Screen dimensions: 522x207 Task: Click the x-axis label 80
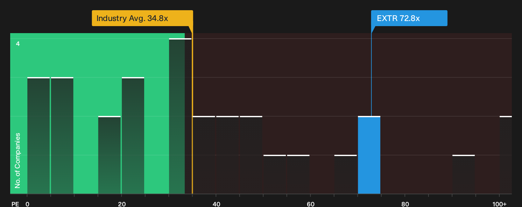pos(405,204)
